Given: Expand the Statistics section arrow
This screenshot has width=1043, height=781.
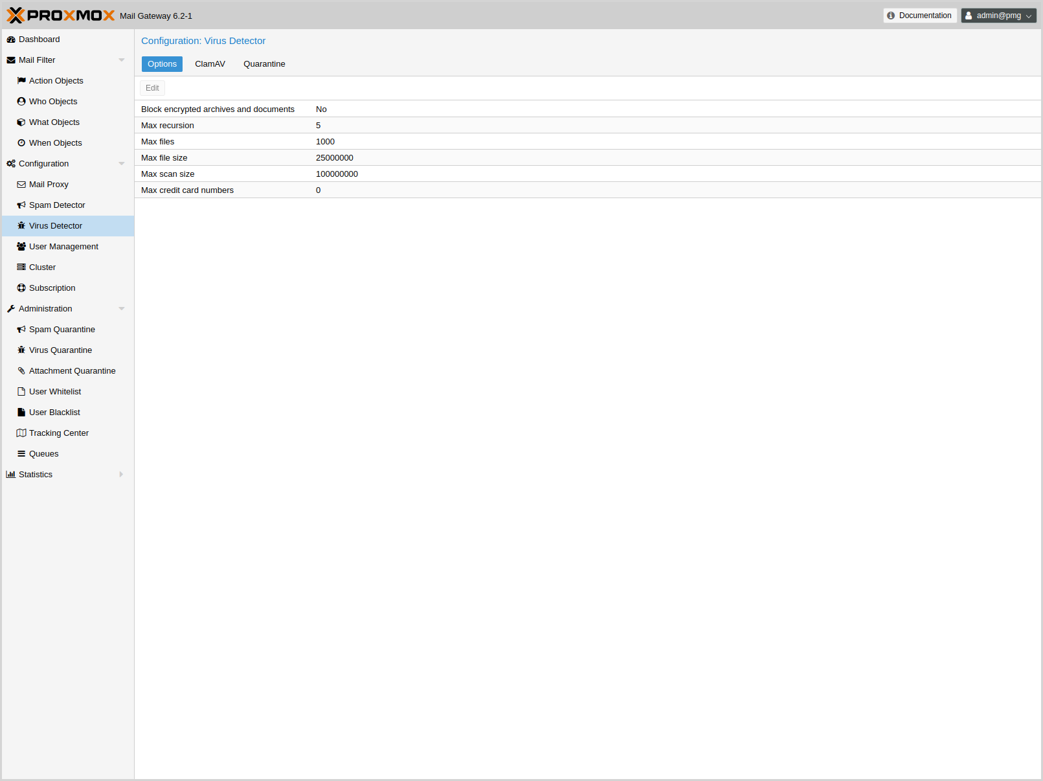Looking at the screenshot, I should tap(121, 475).
